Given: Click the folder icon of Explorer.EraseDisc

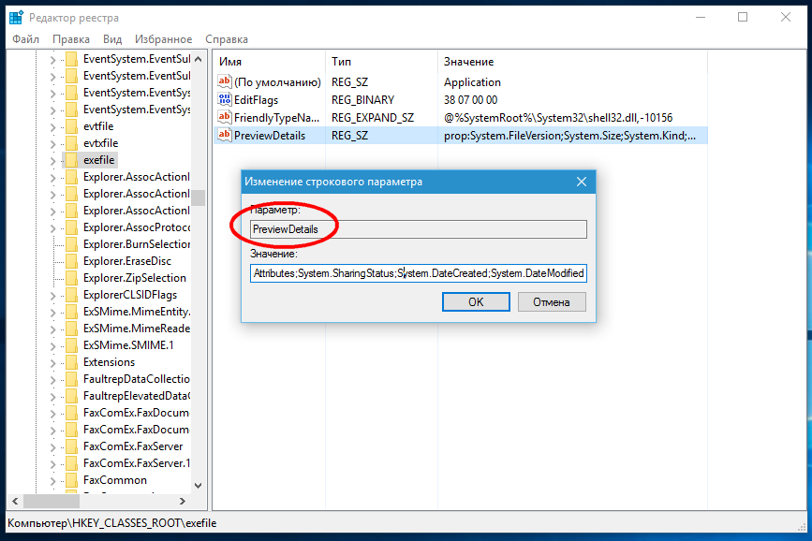Looking at the screenshot, I should [72, 261].
